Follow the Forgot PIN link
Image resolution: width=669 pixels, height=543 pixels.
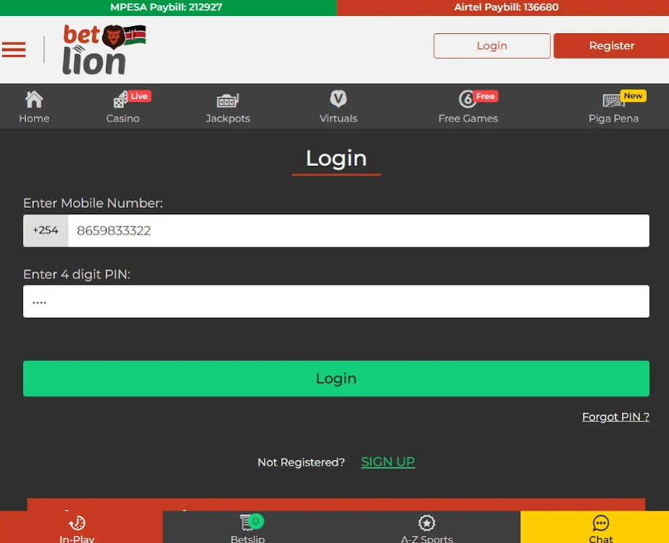(615, 417)
